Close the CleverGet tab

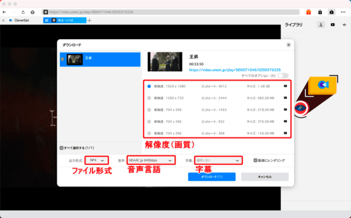tap(4, 20)
